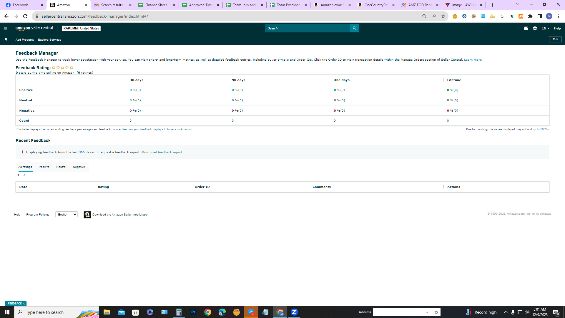Open the side panel icon in Chrome
This screenshot has height=318, width=565.
click(x=539, y=16)
